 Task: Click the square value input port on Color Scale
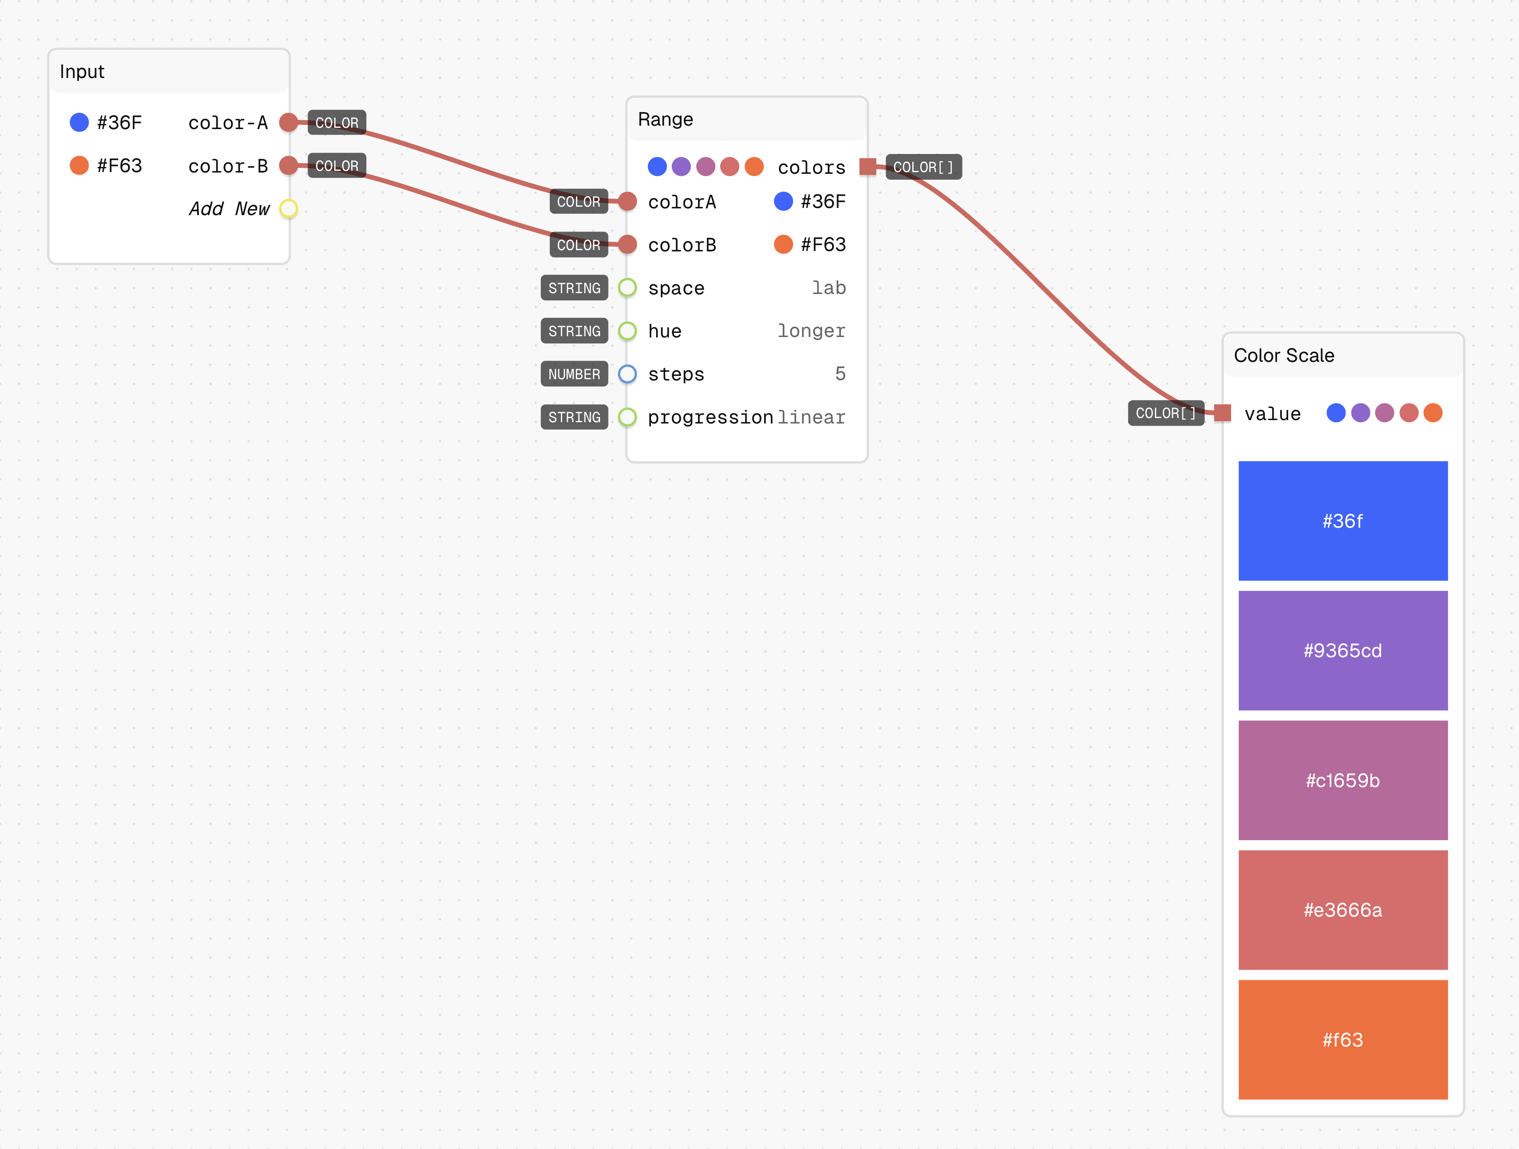click(x=1222, y=413)
